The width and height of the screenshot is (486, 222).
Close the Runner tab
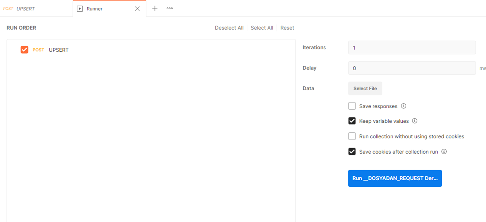click(x=137, y=9)
